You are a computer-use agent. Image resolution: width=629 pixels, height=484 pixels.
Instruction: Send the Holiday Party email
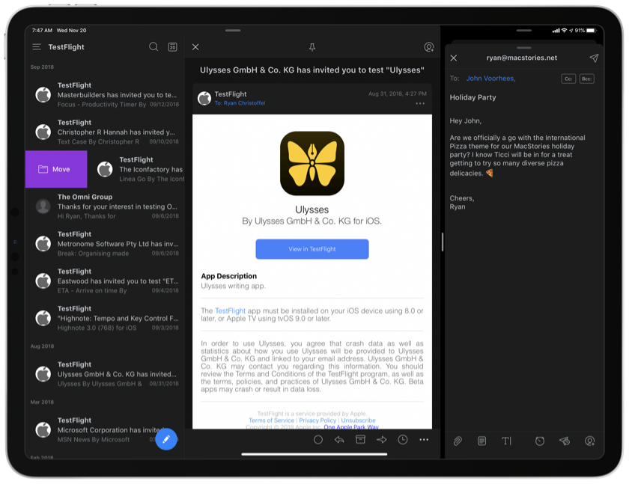coord(594,58)
